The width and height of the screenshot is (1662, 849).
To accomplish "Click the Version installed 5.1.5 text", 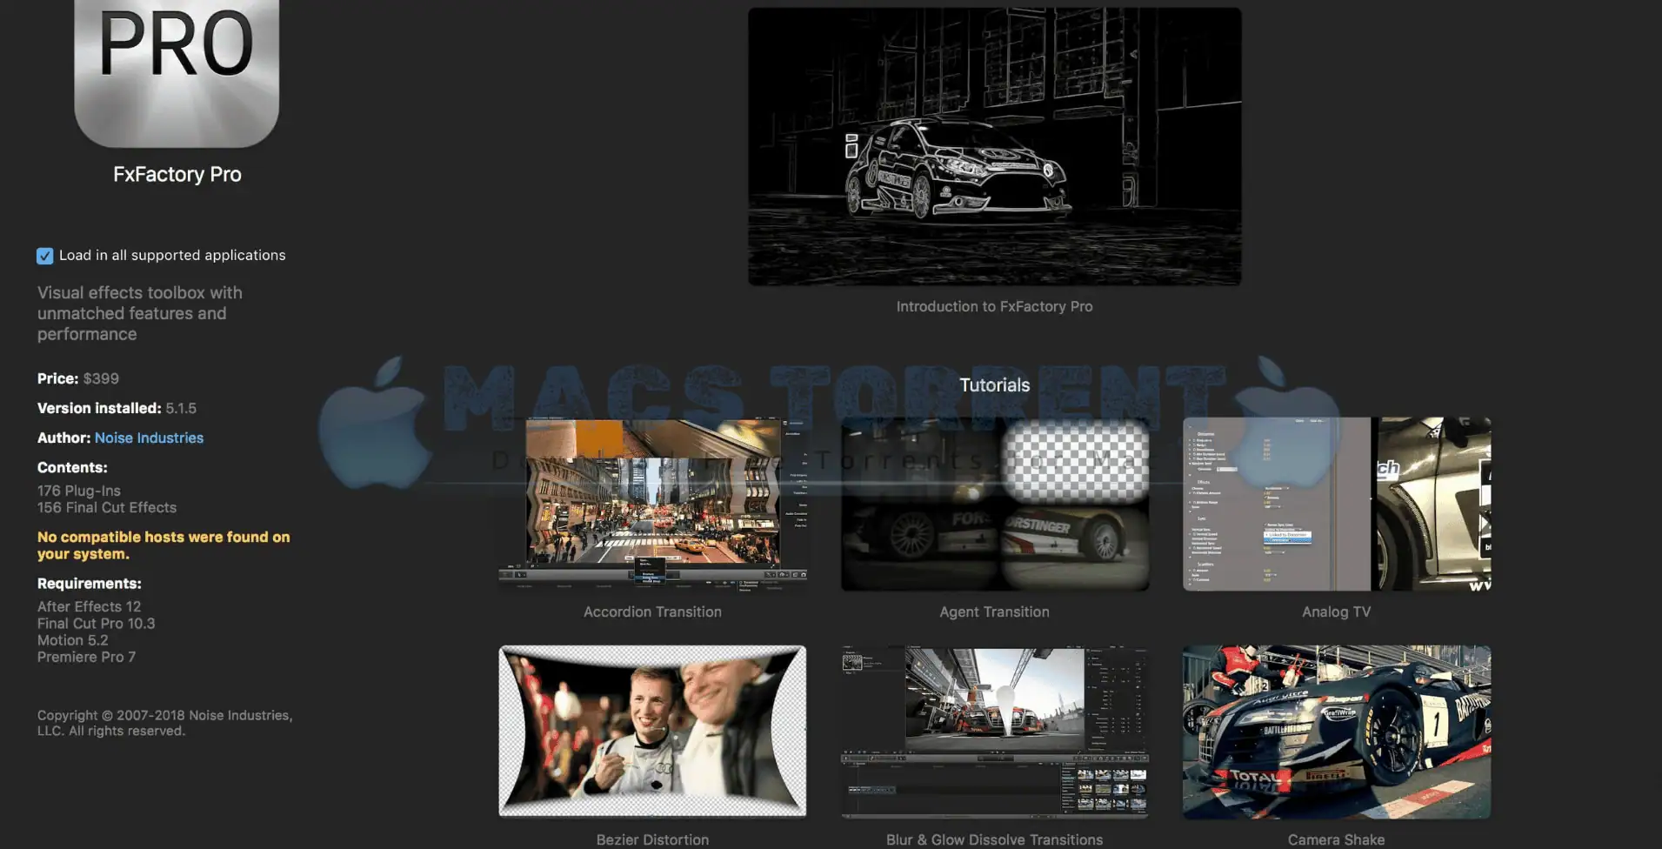I will click(x=117, y=408).
